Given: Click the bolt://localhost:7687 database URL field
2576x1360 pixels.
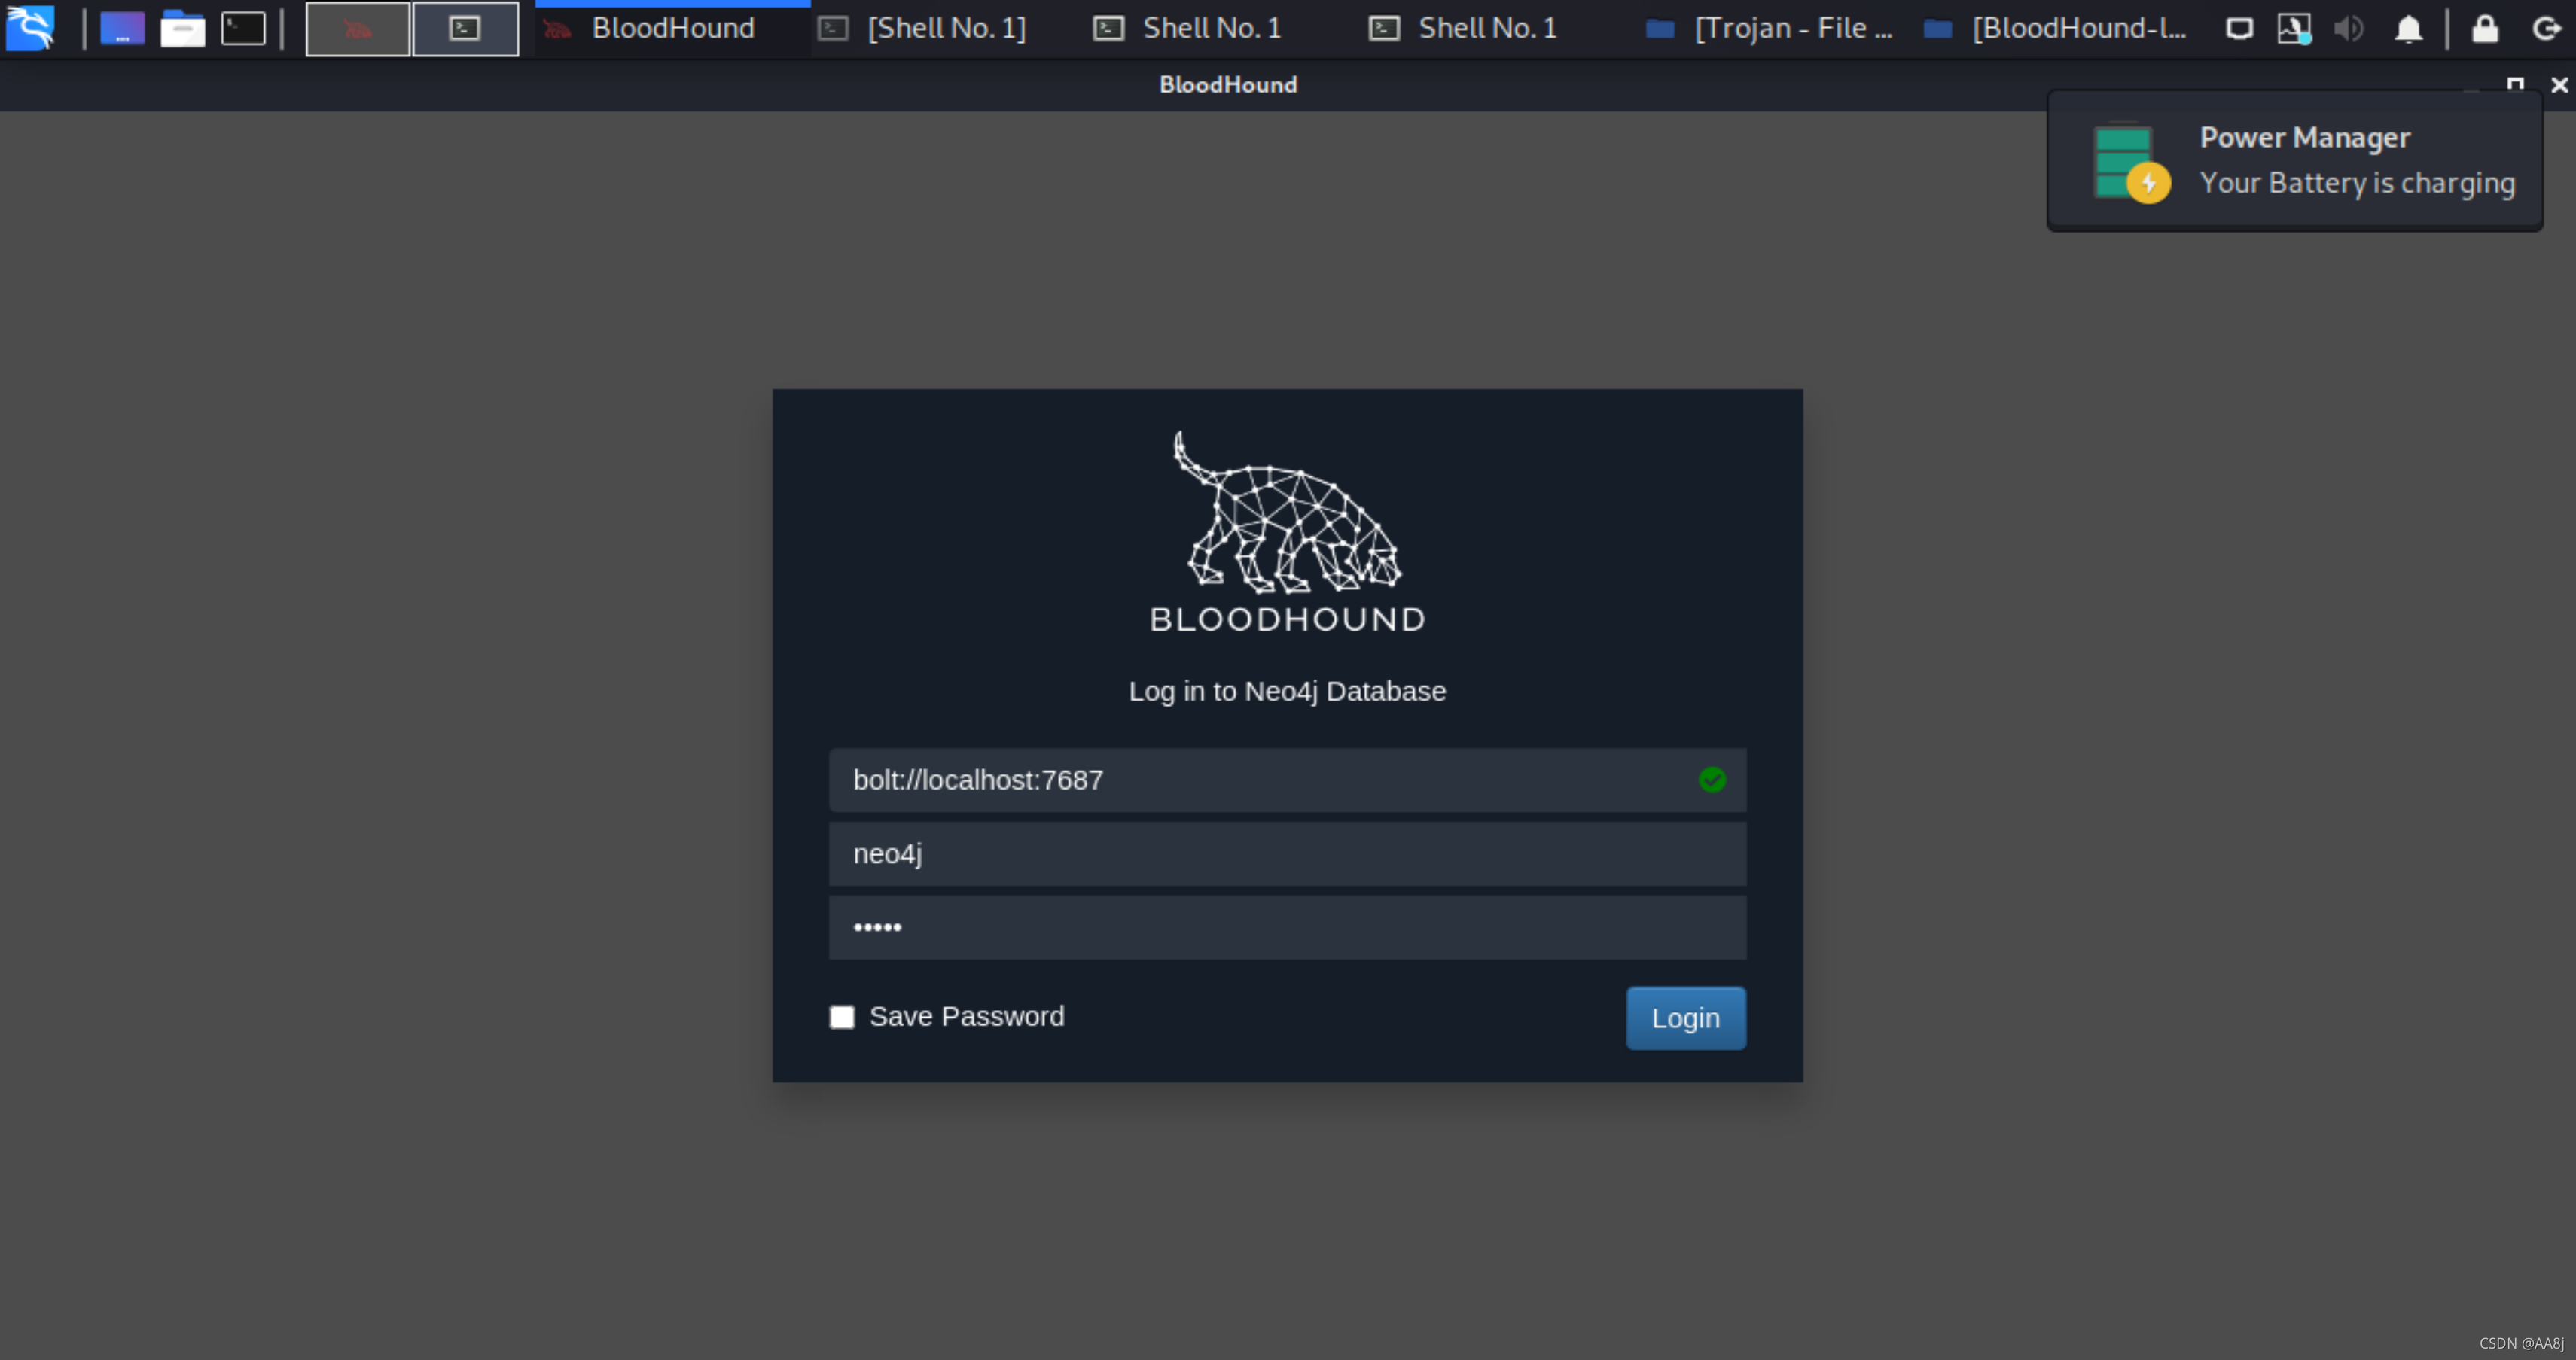Looking at the screenshot, I should pyautogui.click(x=1287, y=780).
